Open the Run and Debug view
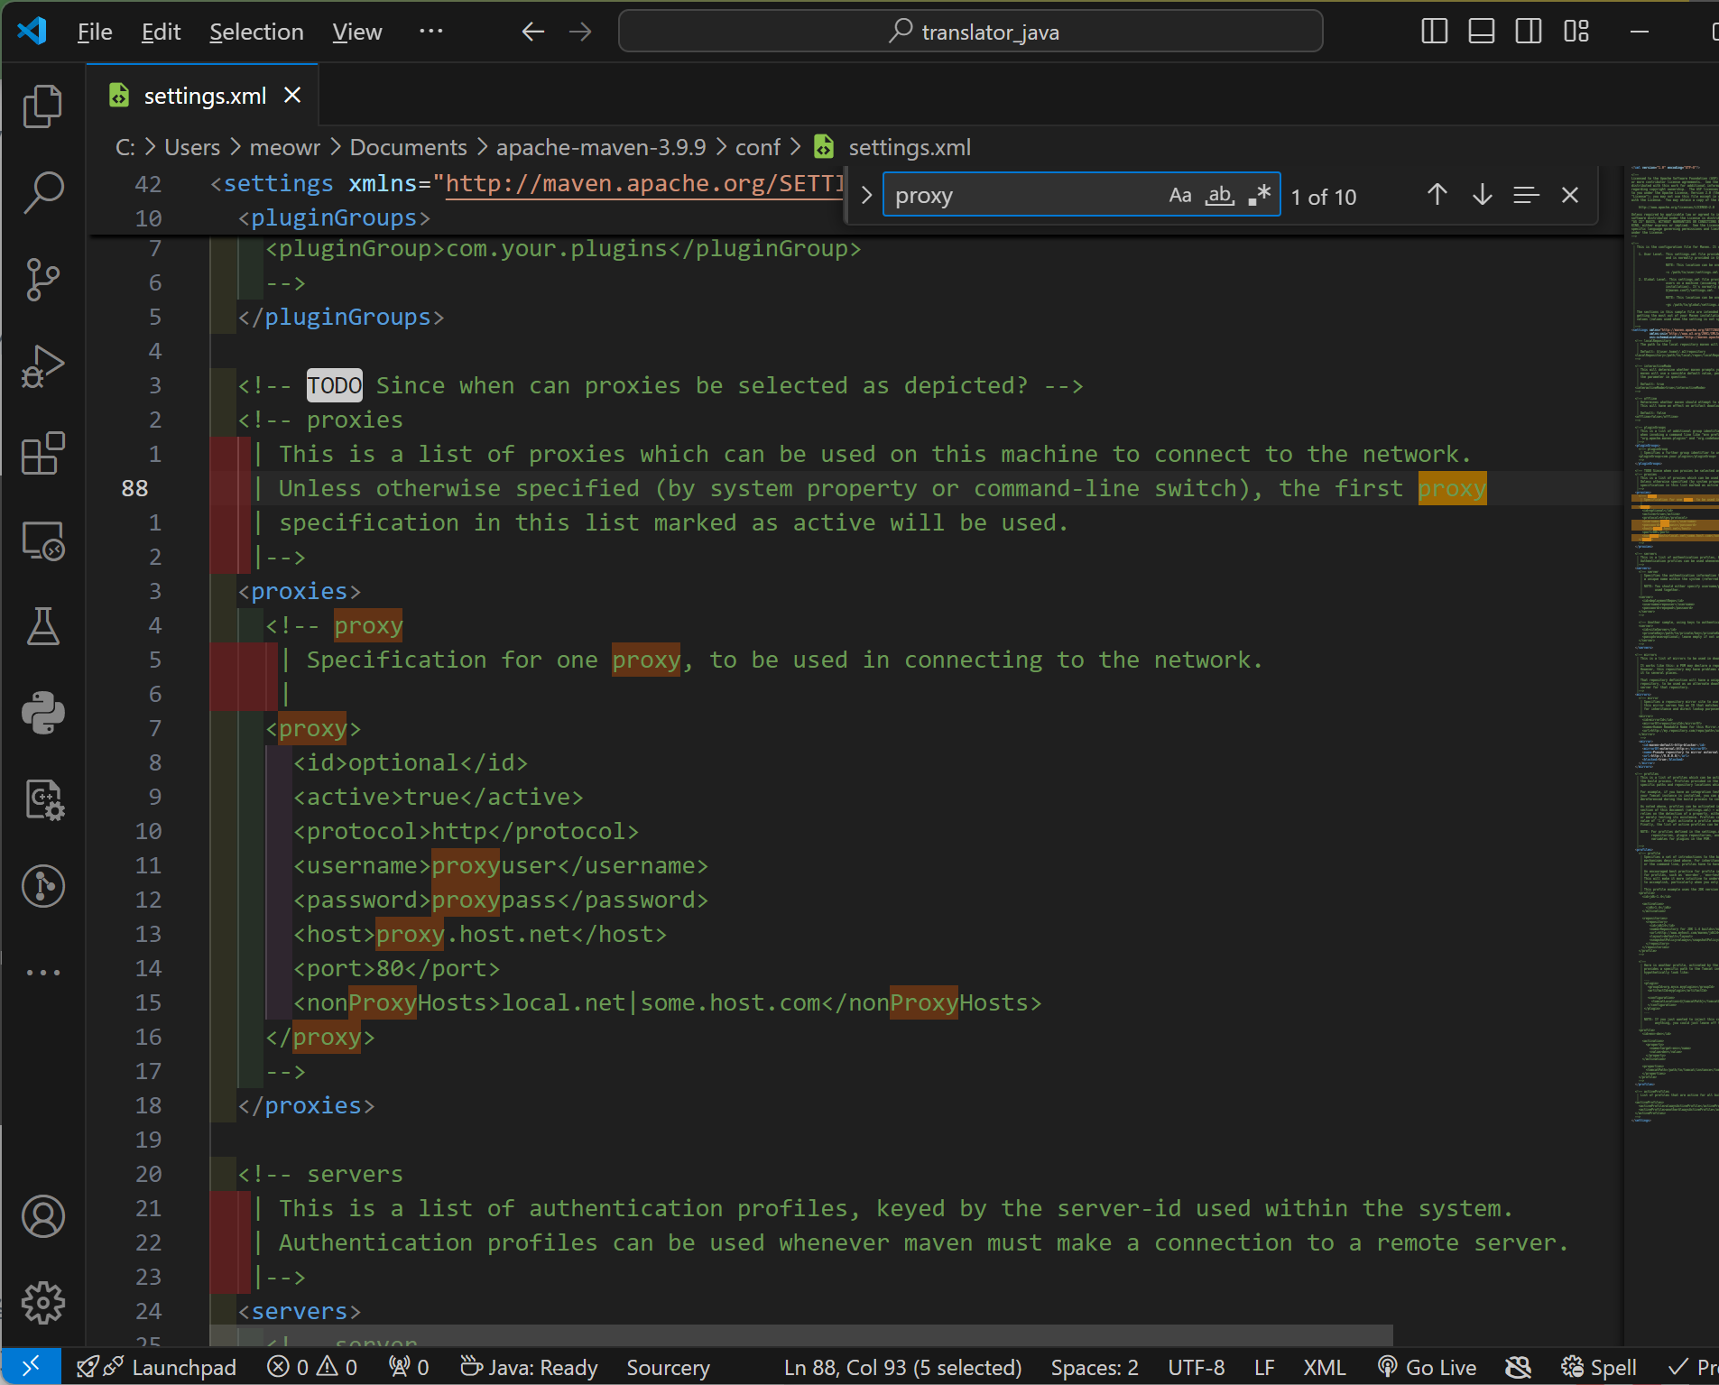Screen dimensions: 1719x1385 pyautogui.click(x=42, y=366)
